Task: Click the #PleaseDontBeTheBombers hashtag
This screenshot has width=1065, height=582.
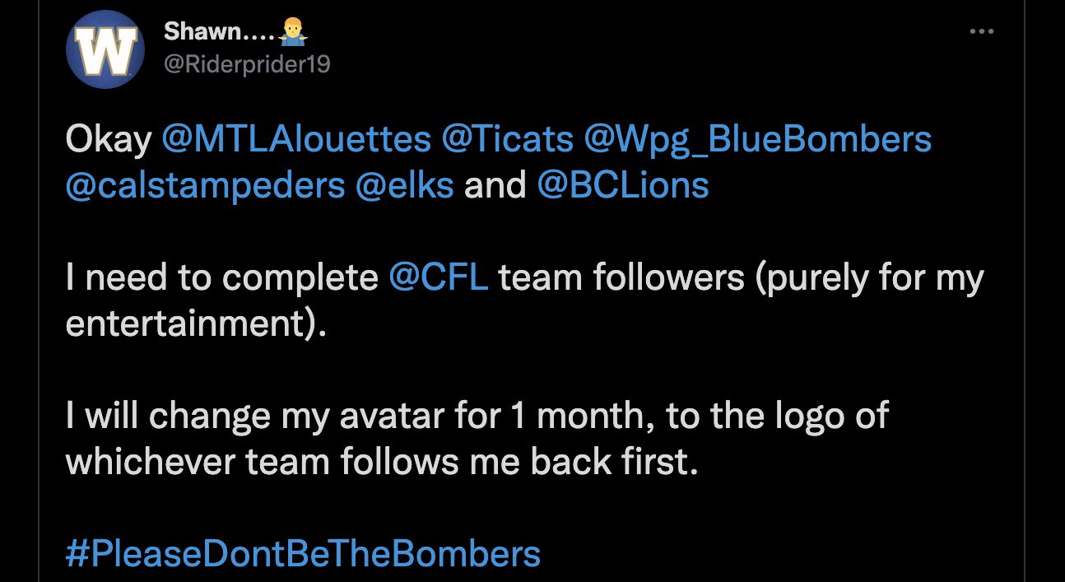Action: pos(303,554)
